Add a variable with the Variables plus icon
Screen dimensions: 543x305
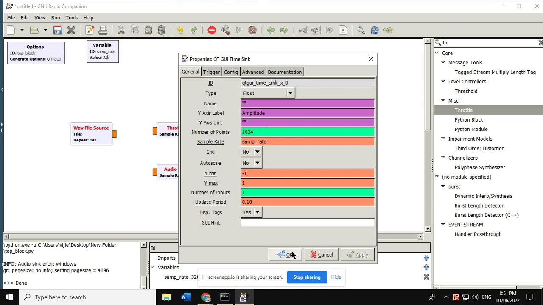pyautogui.click(x=426, y=267)
